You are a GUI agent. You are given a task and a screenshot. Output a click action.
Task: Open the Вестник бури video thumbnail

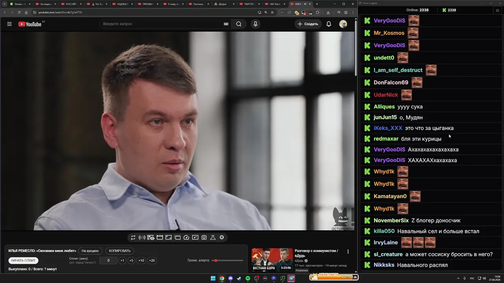[x=272, y=260]
